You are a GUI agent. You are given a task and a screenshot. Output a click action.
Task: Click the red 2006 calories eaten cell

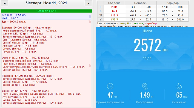114,7
